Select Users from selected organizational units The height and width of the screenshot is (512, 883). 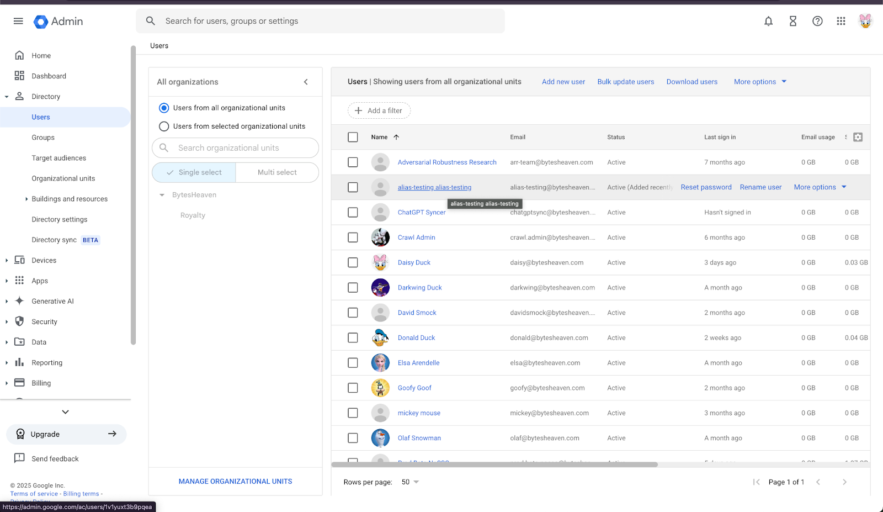[x=164, y=126]
